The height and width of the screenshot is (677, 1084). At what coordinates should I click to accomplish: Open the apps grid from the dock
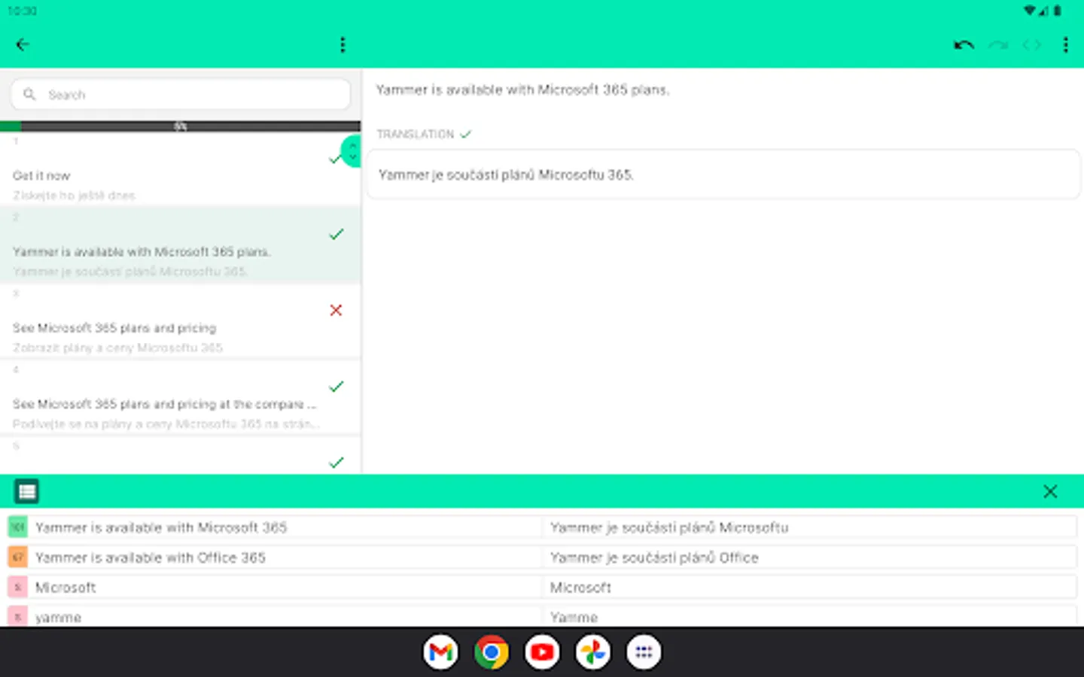[644, 651]
